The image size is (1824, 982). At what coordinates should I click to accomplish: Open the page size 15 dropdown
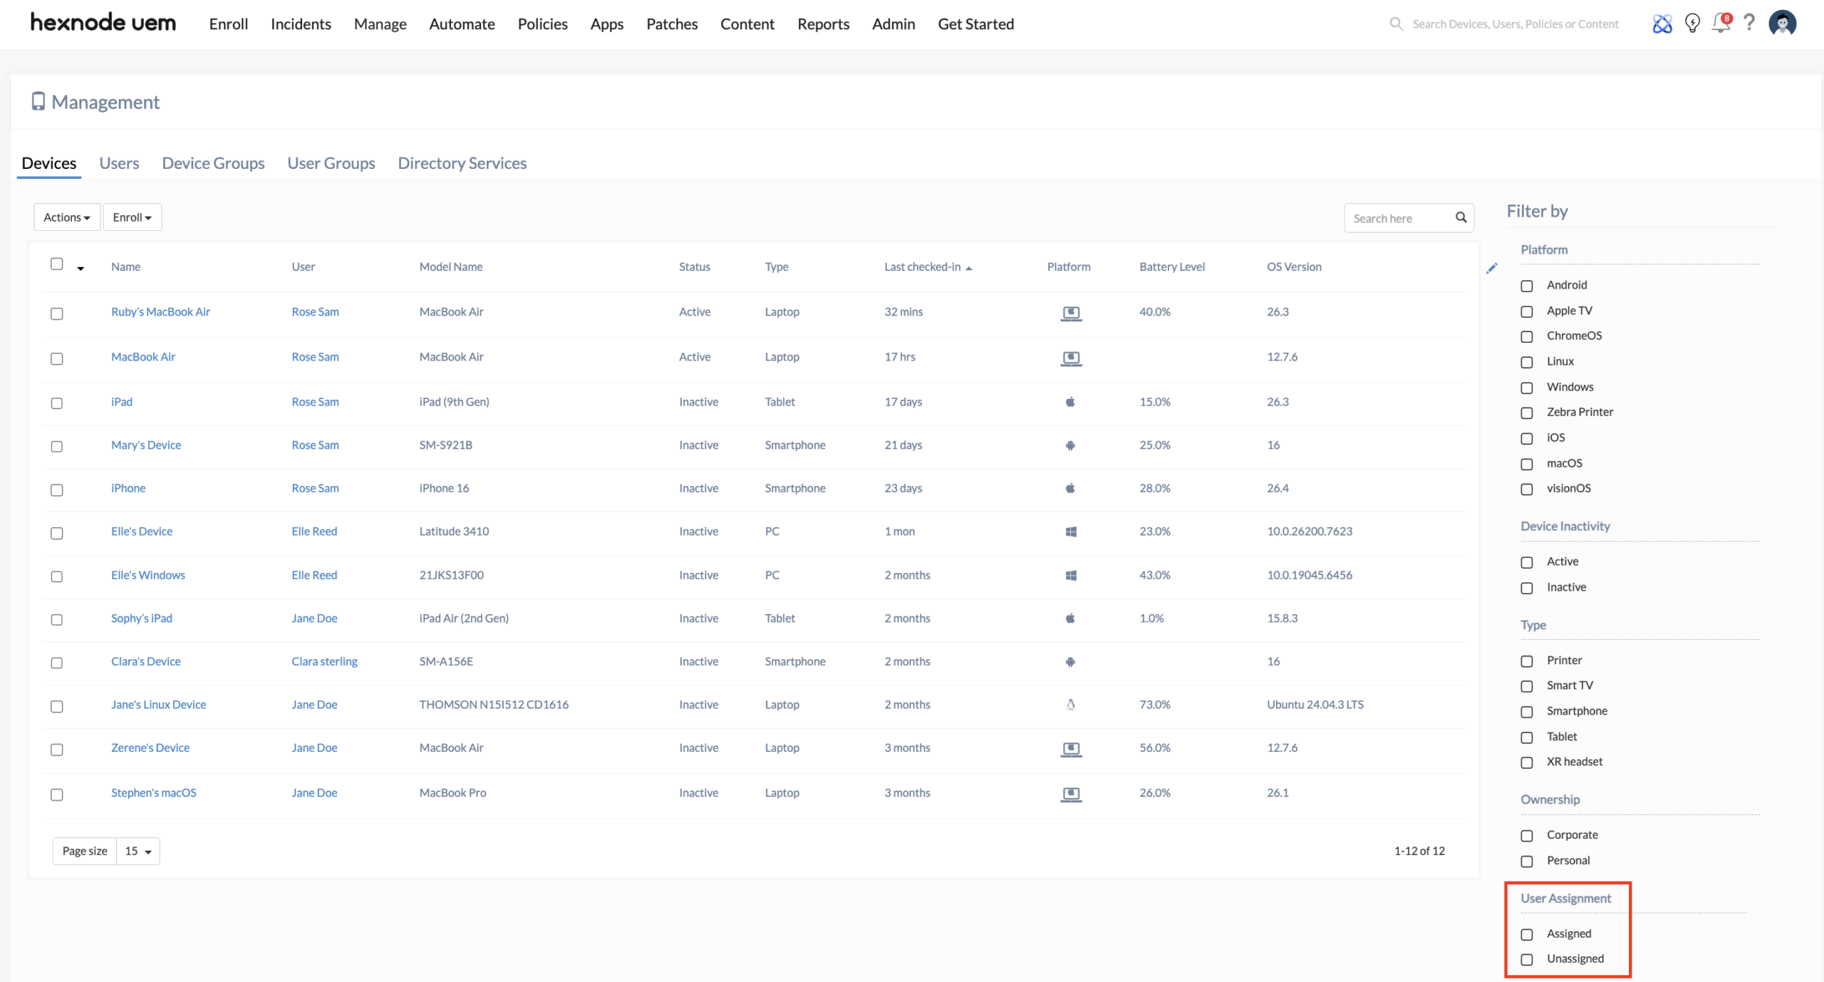pyautogui.click(x=138, y=851)
